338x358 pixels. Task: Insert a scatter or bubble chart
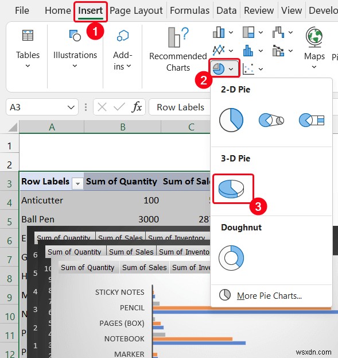(248, 69)
